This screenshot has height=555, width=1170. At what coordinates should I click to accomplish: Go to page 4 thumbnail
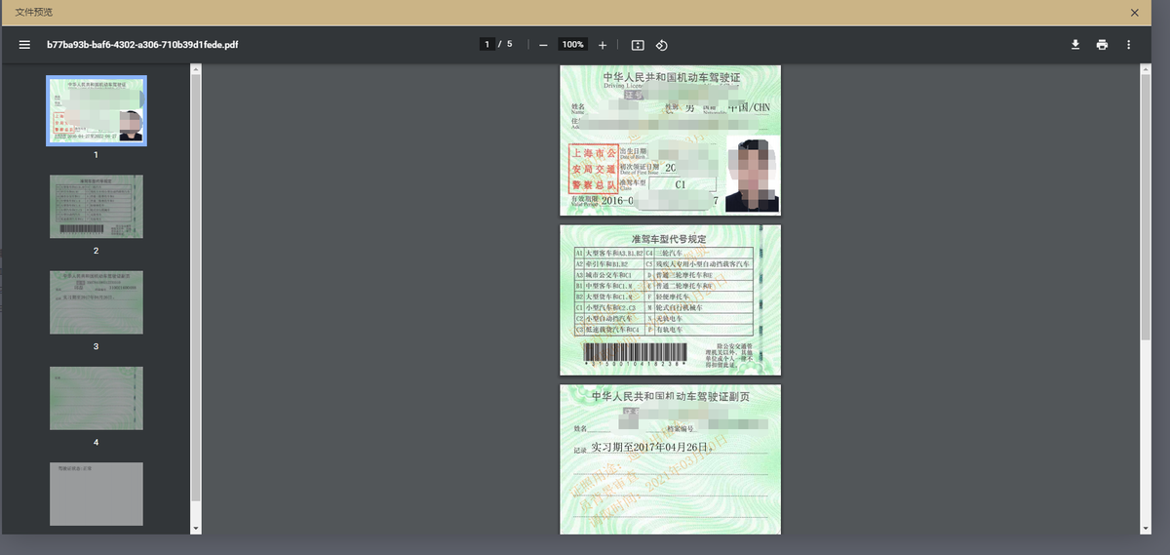[97, 398]
